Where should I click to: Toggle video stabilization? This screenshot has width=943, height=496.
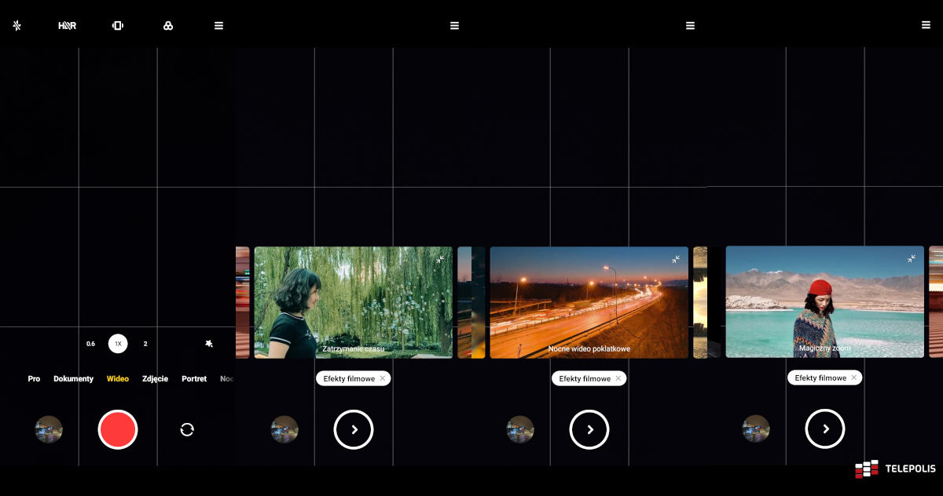pos(117,24)
